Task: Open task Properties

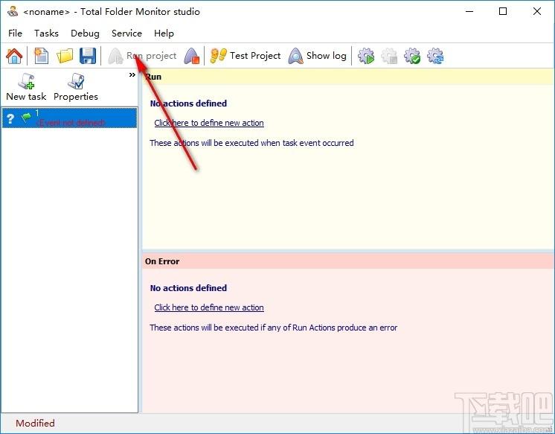Action: click(76, 87)
